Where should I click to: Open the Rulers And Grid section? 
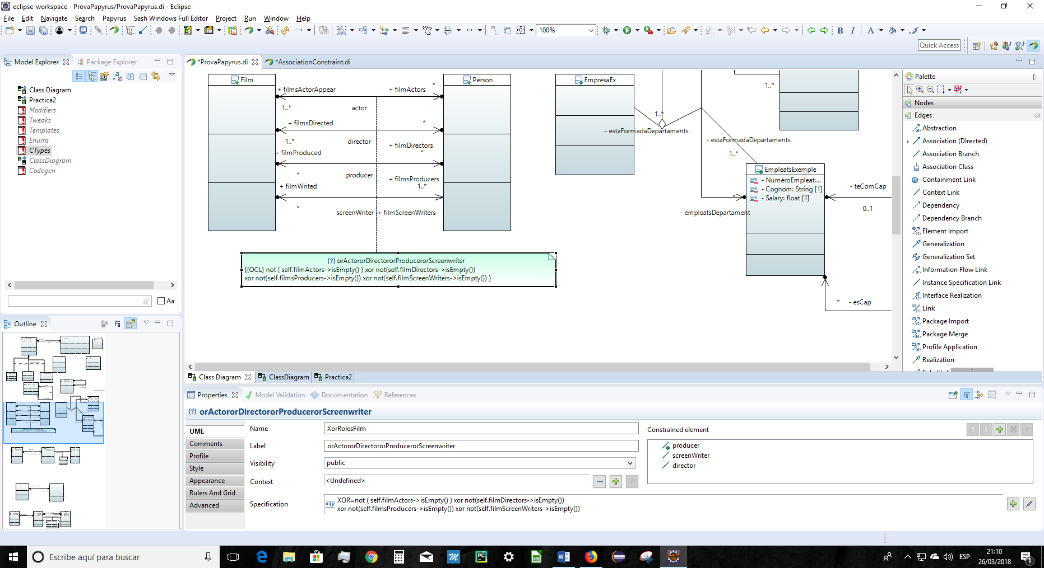pyautogui.click(x=215, y=493)
